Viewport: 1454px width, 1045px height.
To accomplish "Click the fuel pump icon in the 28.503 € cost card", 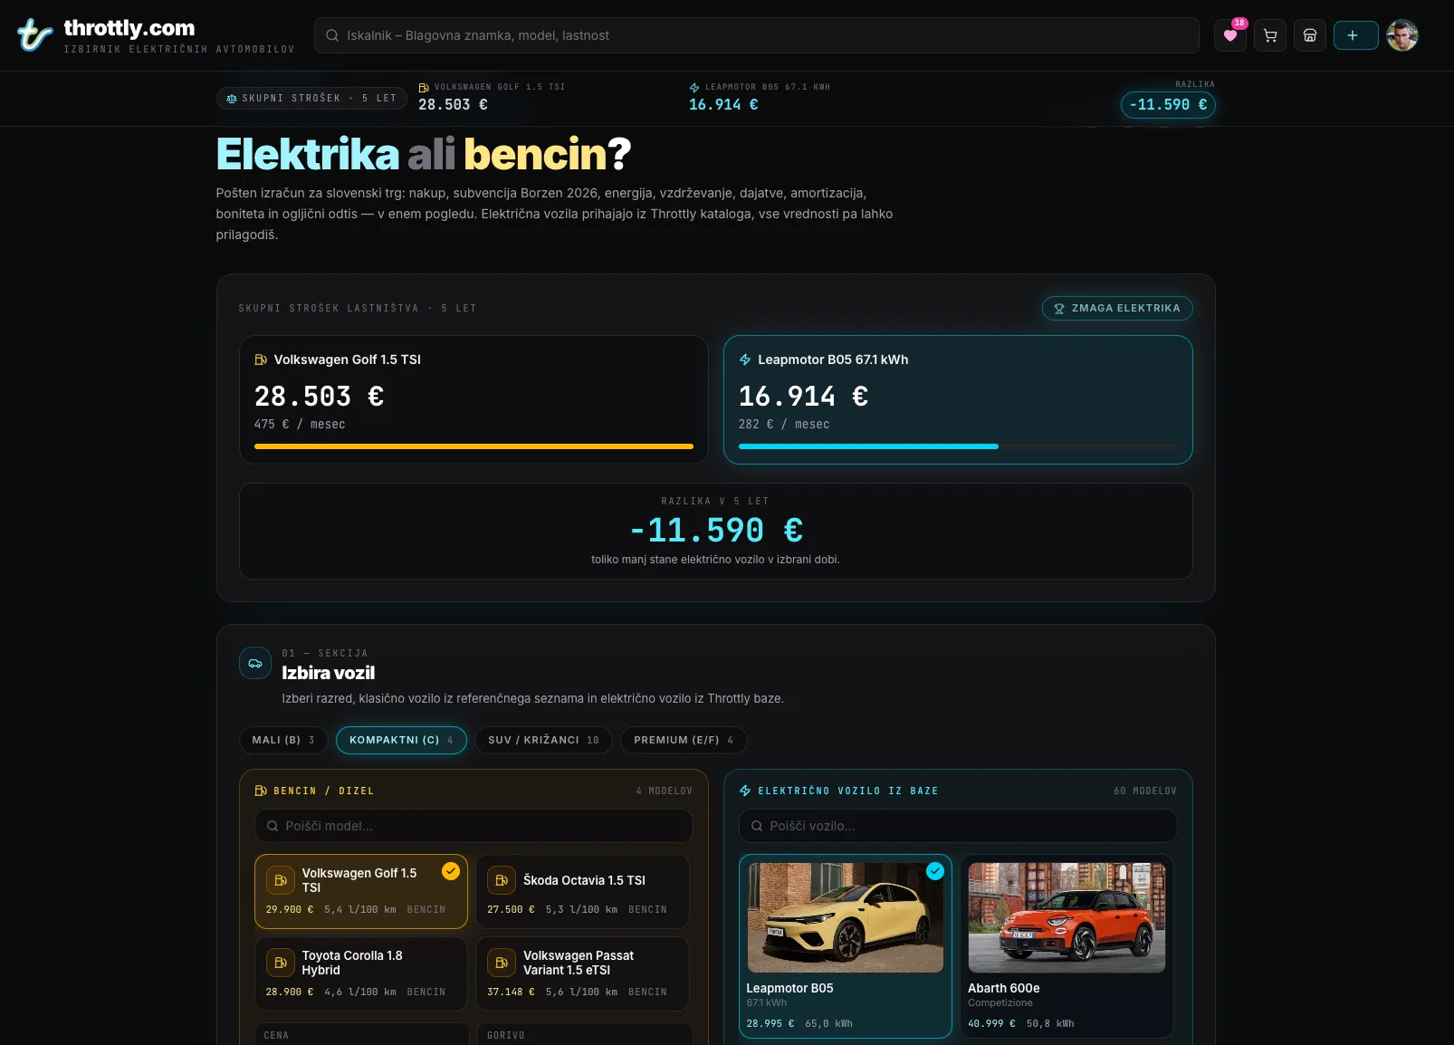I will pyautogui.click(x=261, y=360).
